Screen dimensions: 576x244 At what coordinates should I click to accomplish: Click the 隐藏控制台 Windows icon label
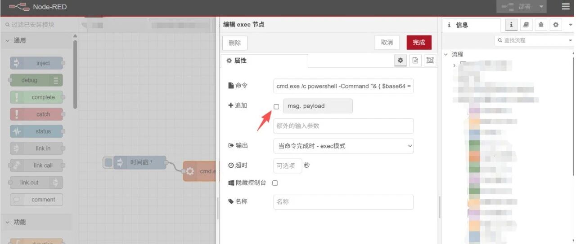tap(247, 183)
